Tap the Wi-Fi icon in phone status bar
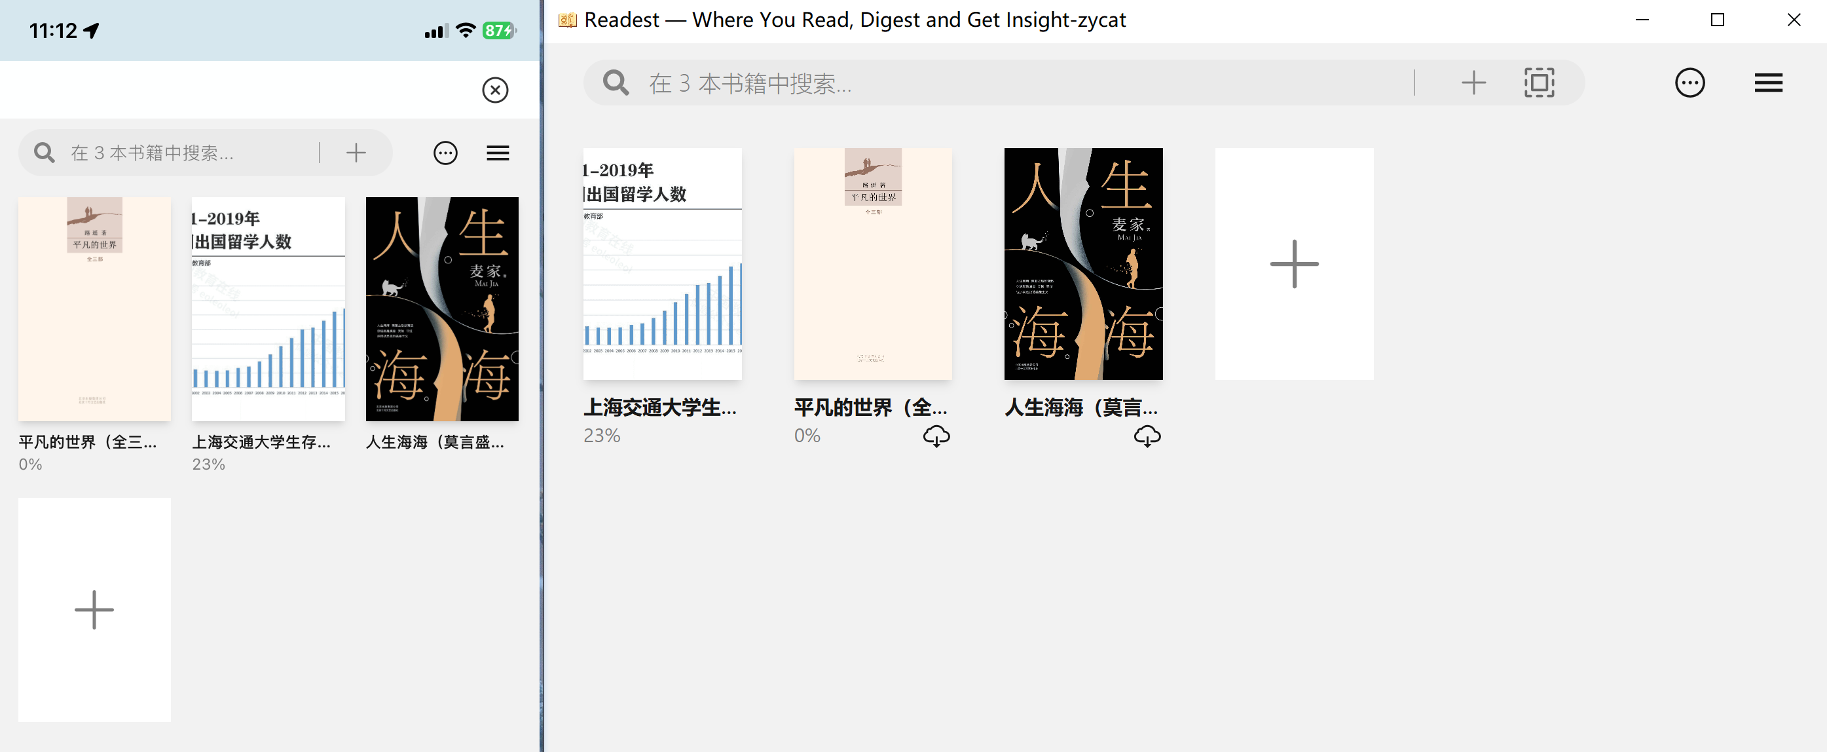Viewport: 1827px width, 752px height. tap(465, 31)
